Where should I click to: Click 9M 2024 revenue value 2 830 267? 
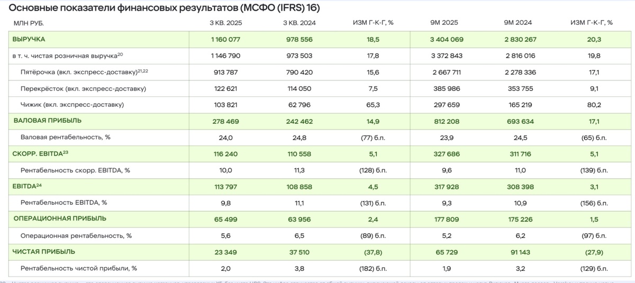click(x=521, y=40)
